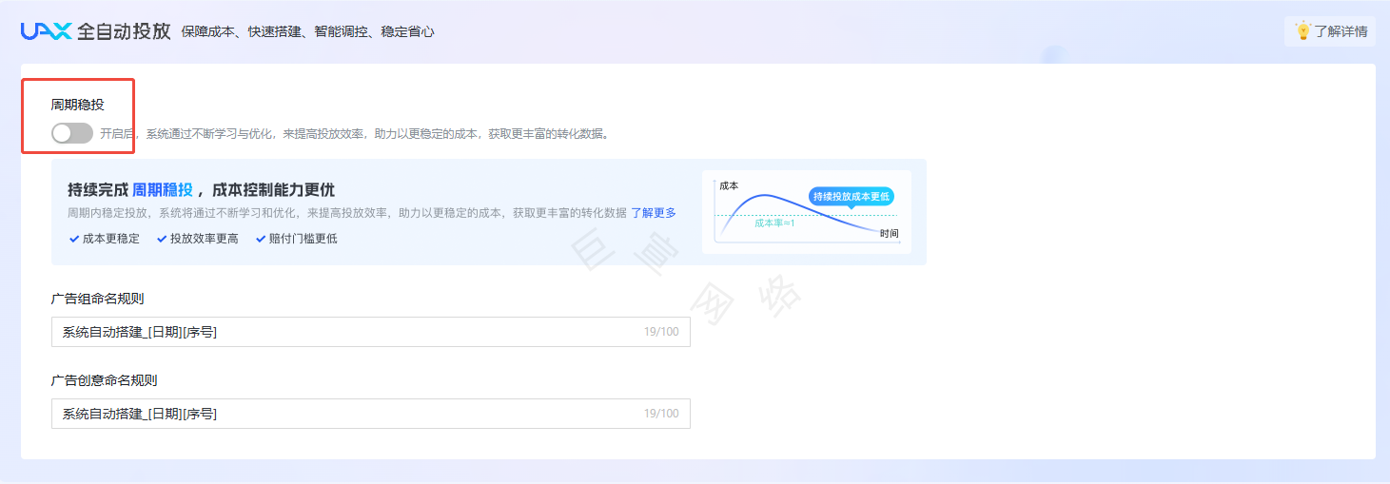Click the 开启后 toggle description text
This screenshot has width=1390, height=484.
pos(354,134)
